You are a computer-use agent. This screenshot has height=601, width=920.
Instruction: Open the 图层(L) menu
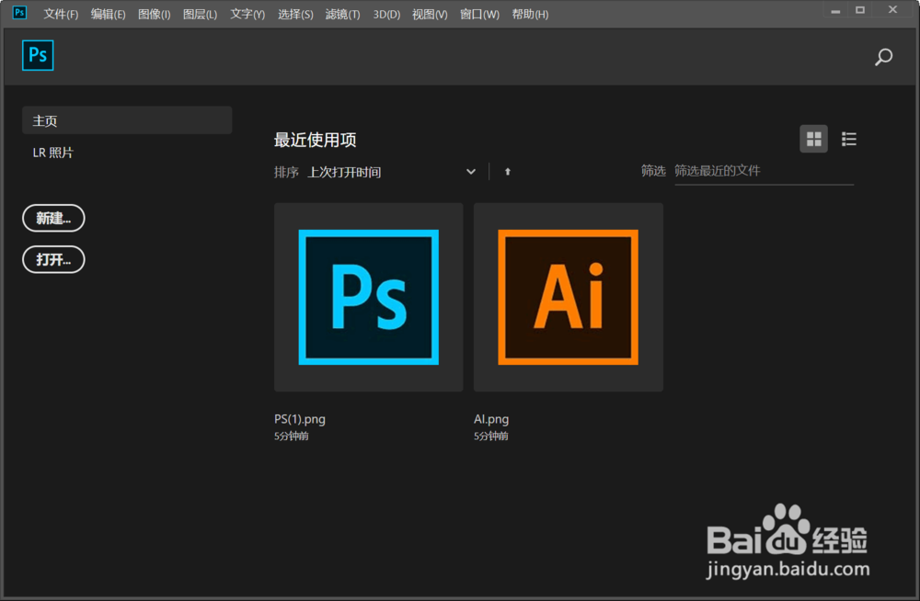(200, 14)
